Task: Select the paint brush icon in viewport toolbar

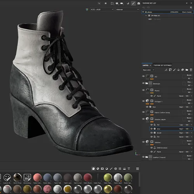Action: [133, 3]
